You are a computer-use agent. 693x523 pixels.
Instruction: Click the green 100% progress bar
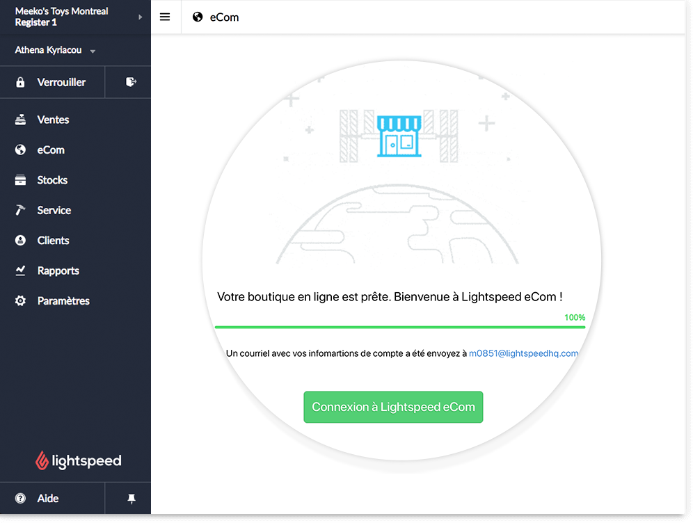(399, 327)
